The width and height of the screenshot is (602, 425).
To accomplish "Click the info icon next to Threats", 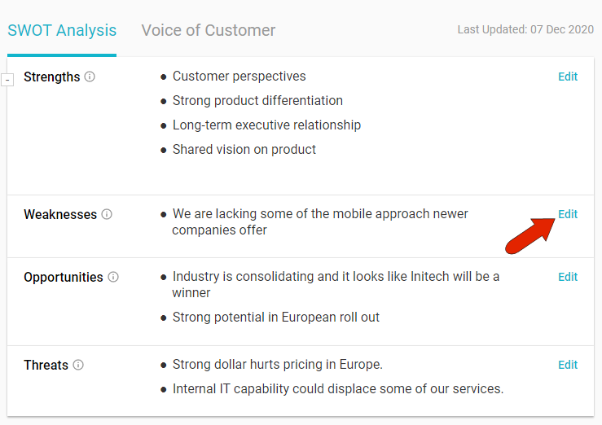I will tap(78, 366).
